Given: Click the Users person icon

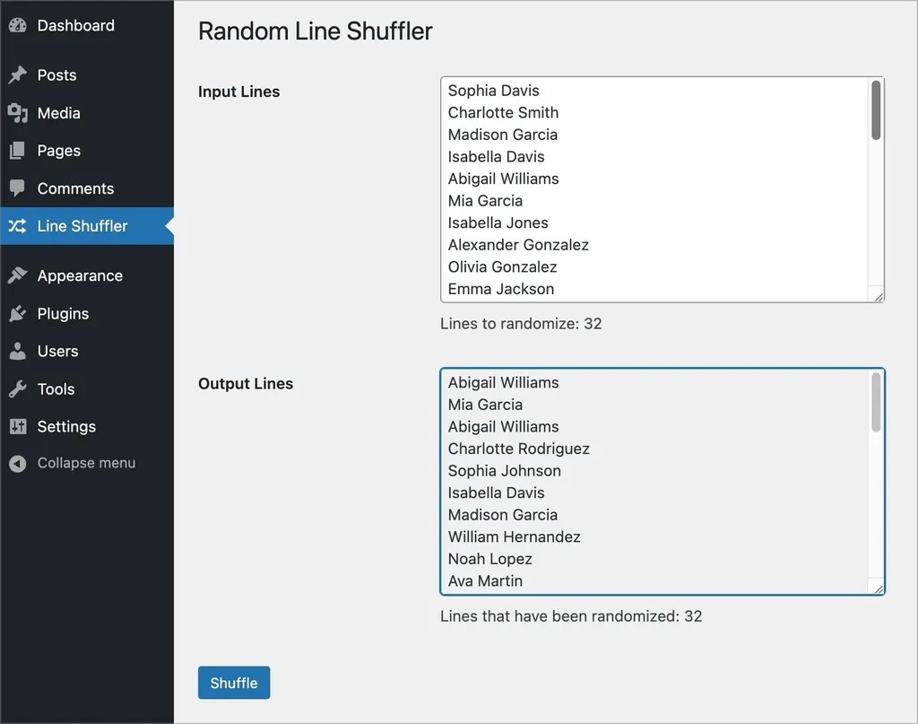Looking at the screenshot, I should pyautogui.click(x=17, y=351).
